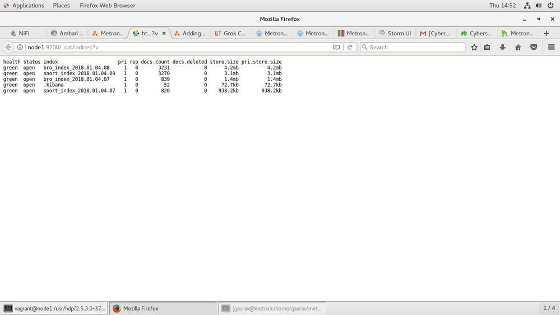The width and height of the screenshot is (560, 315).
Task: Click the docs.count column header
Action: (155, 62)
